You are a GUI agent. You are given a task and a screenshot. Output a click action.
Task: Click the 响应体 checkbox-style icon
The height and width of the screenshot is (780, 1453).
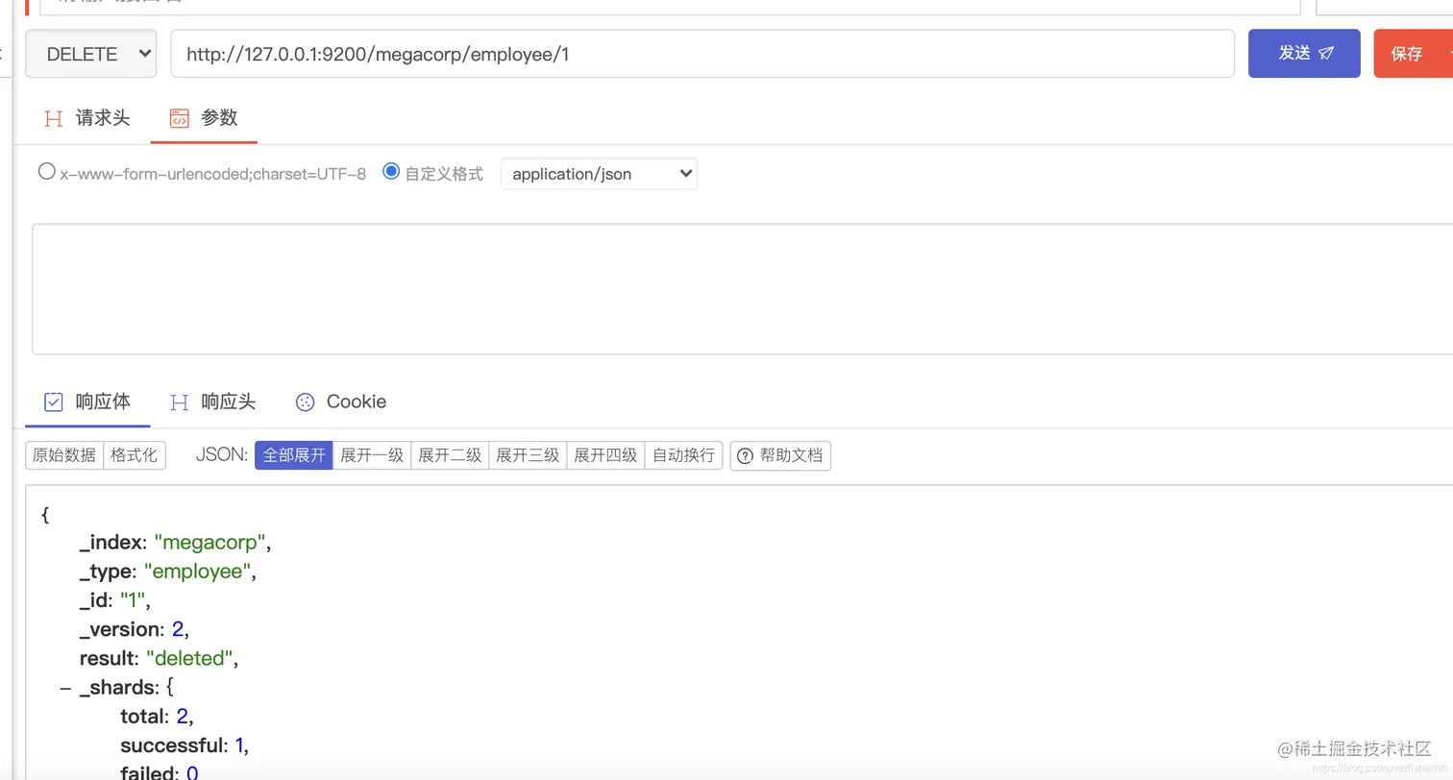[54, 402]
